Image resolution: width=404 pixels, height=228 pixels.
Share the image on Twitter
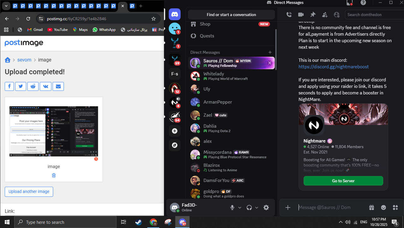(x=21, y=86)
